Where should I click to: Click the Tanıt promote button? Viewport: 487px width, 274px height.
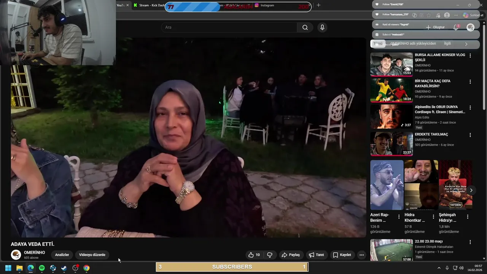point(316,255)
